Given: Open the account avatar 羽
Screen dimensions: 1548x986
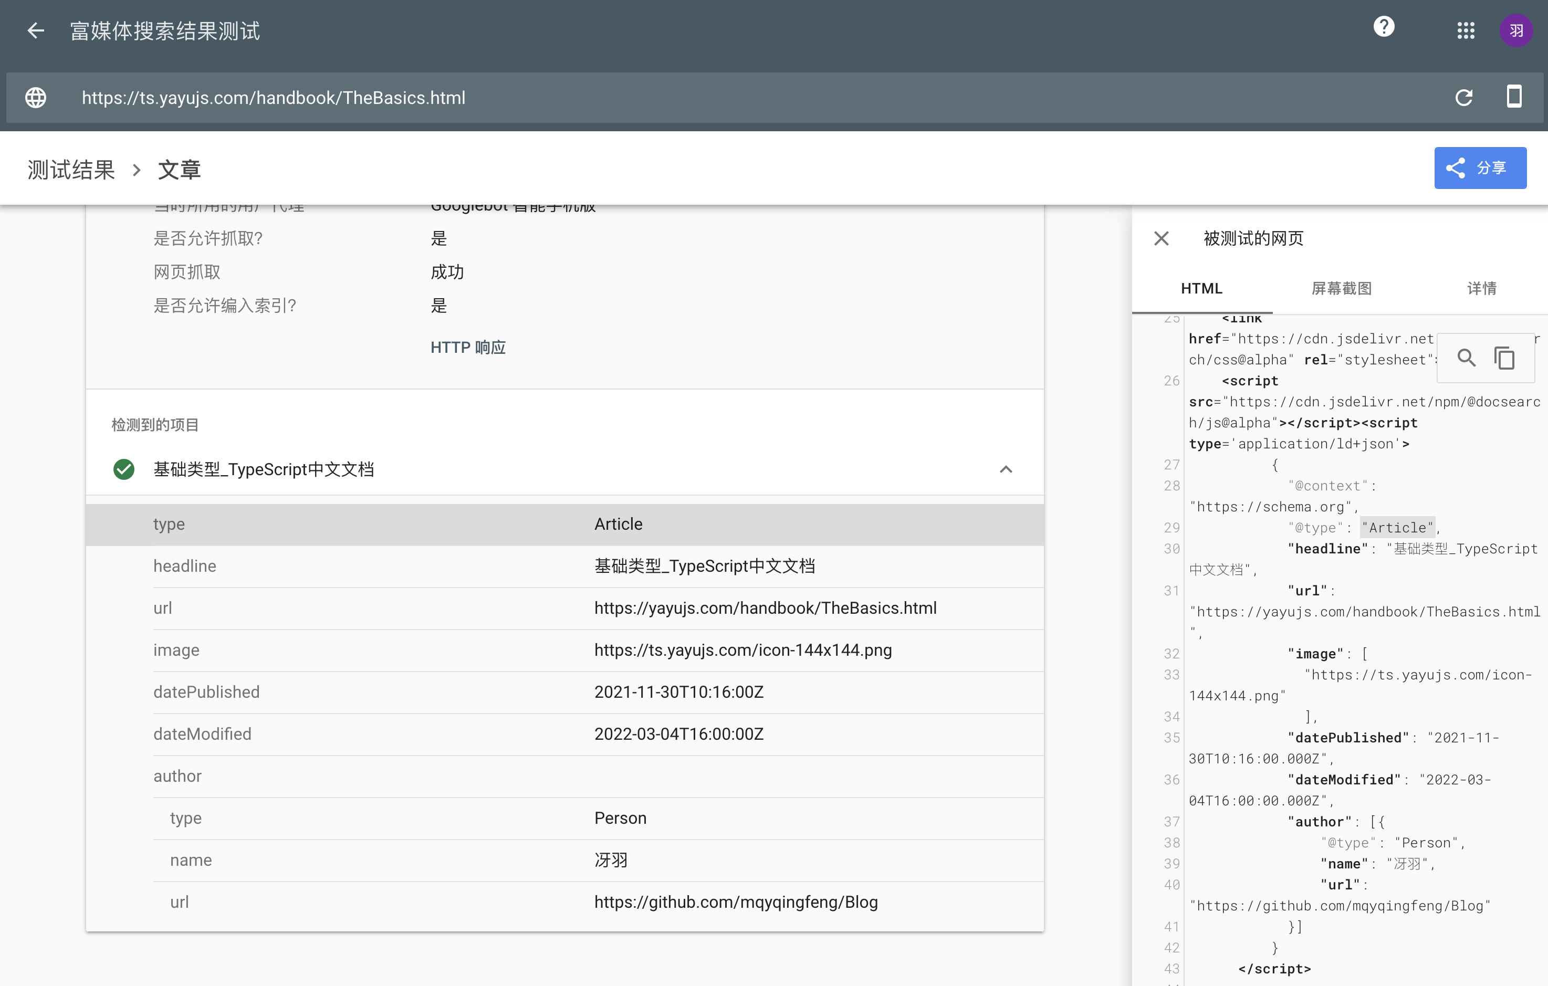Looking at the screenshot, I should (x=1516, y=30).
